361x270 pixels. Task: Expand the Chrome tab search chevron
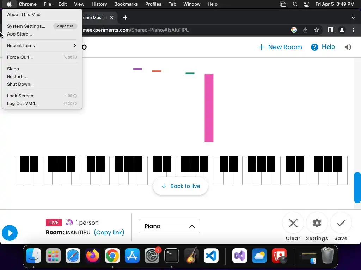(353, 18)
